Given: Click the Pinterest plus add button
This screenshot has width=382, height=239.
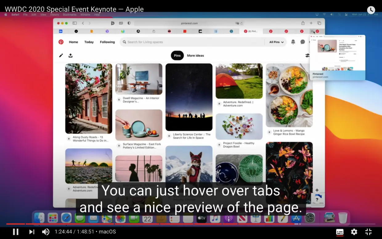Looking at the screenshot, I should pos(317,190).
